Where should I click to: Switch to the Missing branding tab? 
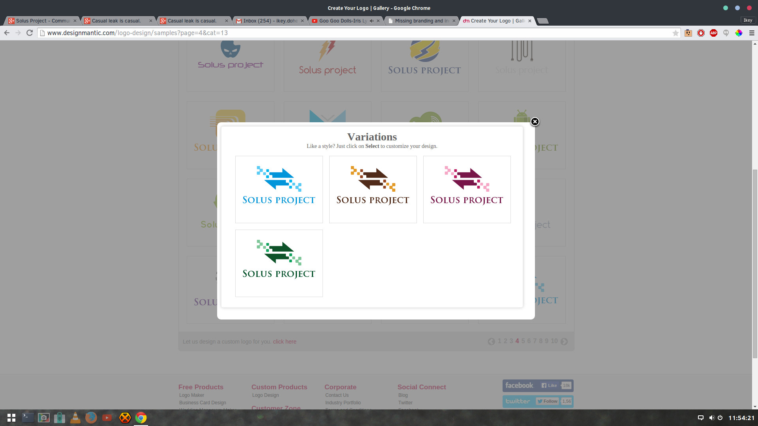coord(421,21)
